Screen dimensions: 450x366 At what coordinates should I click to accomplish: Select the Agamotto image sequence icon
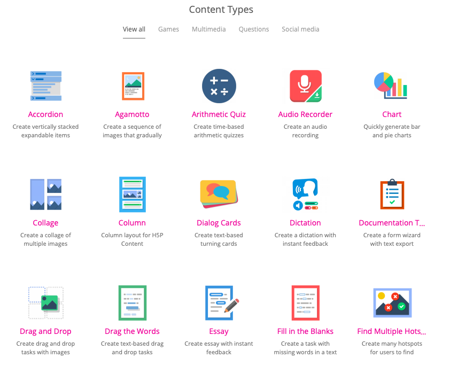point(132,86)
